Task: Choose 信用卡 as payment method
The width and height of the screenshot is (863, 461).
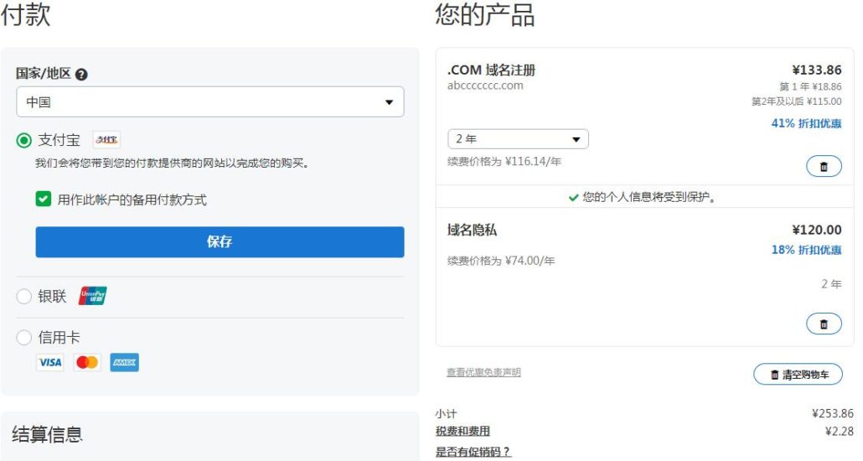Action: coord(24,338)
